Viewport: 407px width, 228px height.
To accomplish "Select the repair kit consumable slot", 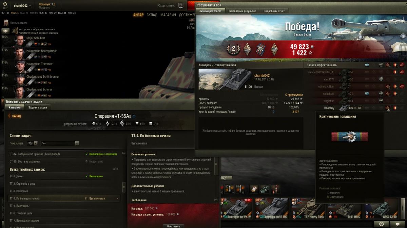I will (x=265, y=189).
